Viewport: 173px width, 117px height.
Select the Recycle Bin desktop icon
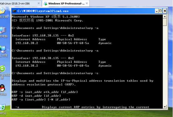coord(2,107)
